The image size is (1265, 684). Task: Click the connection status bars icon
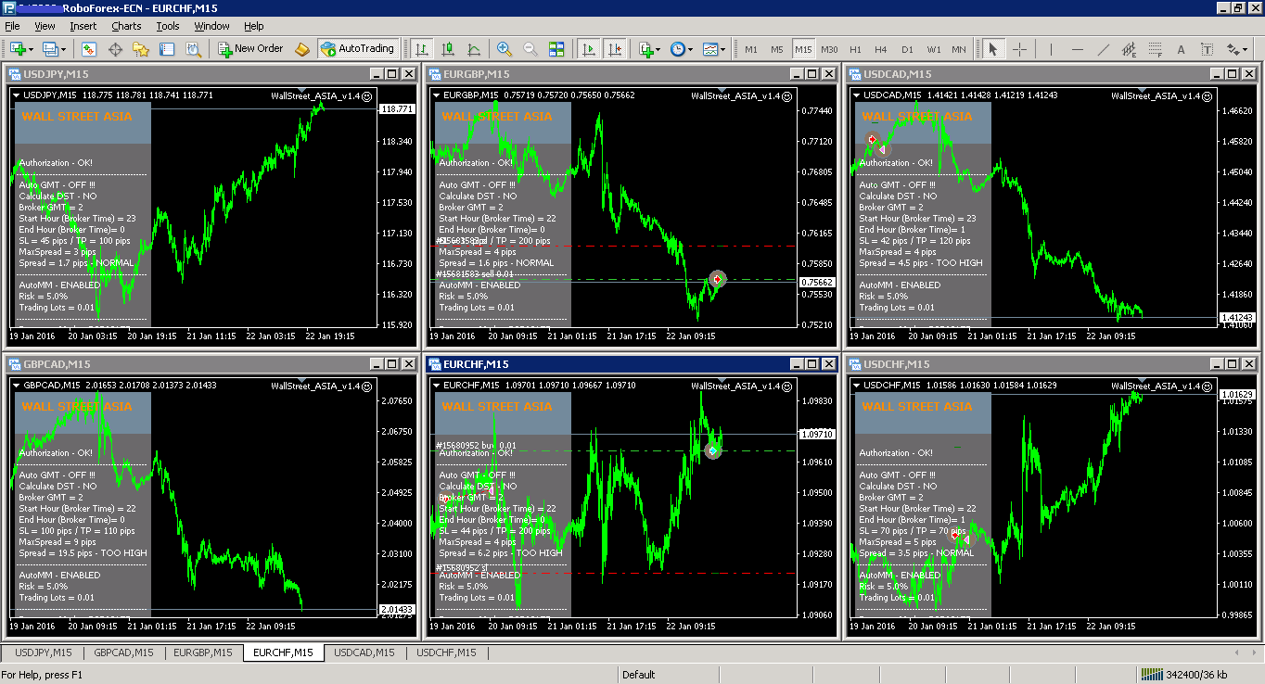1151,675
